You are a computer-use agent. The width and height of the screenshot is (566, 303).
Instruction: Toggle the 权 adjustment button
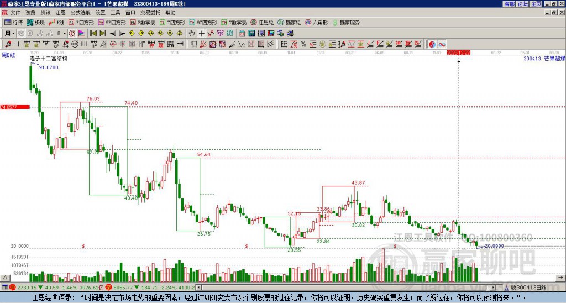72,34
